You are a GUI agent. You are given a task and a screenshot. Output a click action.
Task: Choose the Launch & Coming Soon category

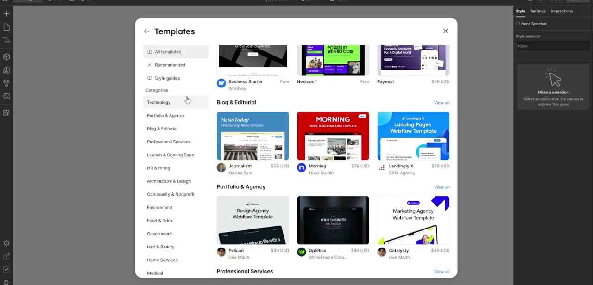(x=176, y=155)
